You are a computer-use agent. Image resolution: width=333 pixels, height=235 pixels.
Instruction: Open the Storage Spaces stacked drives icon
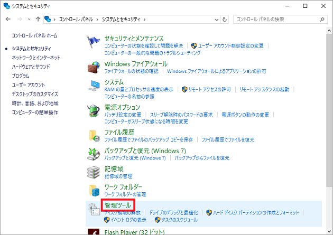pyautogui.click(x=94, y=172)
